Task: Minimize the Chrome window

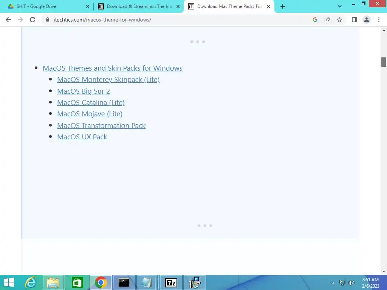Action: 353,4
